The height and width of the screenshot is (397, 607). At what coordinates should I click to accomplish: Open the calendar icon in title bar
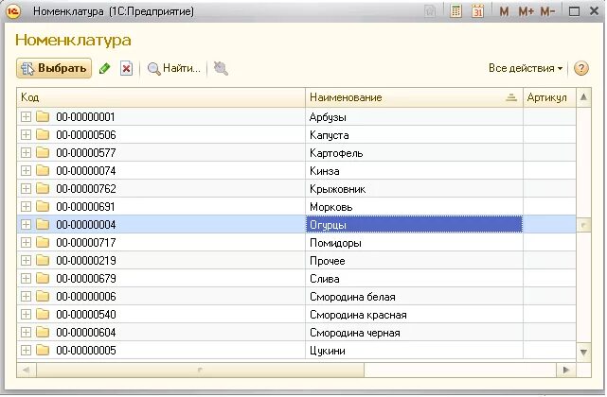[477, 11]
